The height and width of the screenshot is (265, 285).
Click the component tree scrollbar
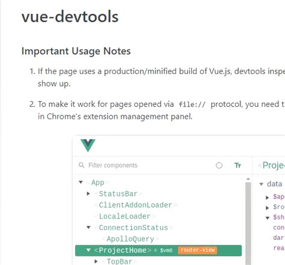point(248,222)
